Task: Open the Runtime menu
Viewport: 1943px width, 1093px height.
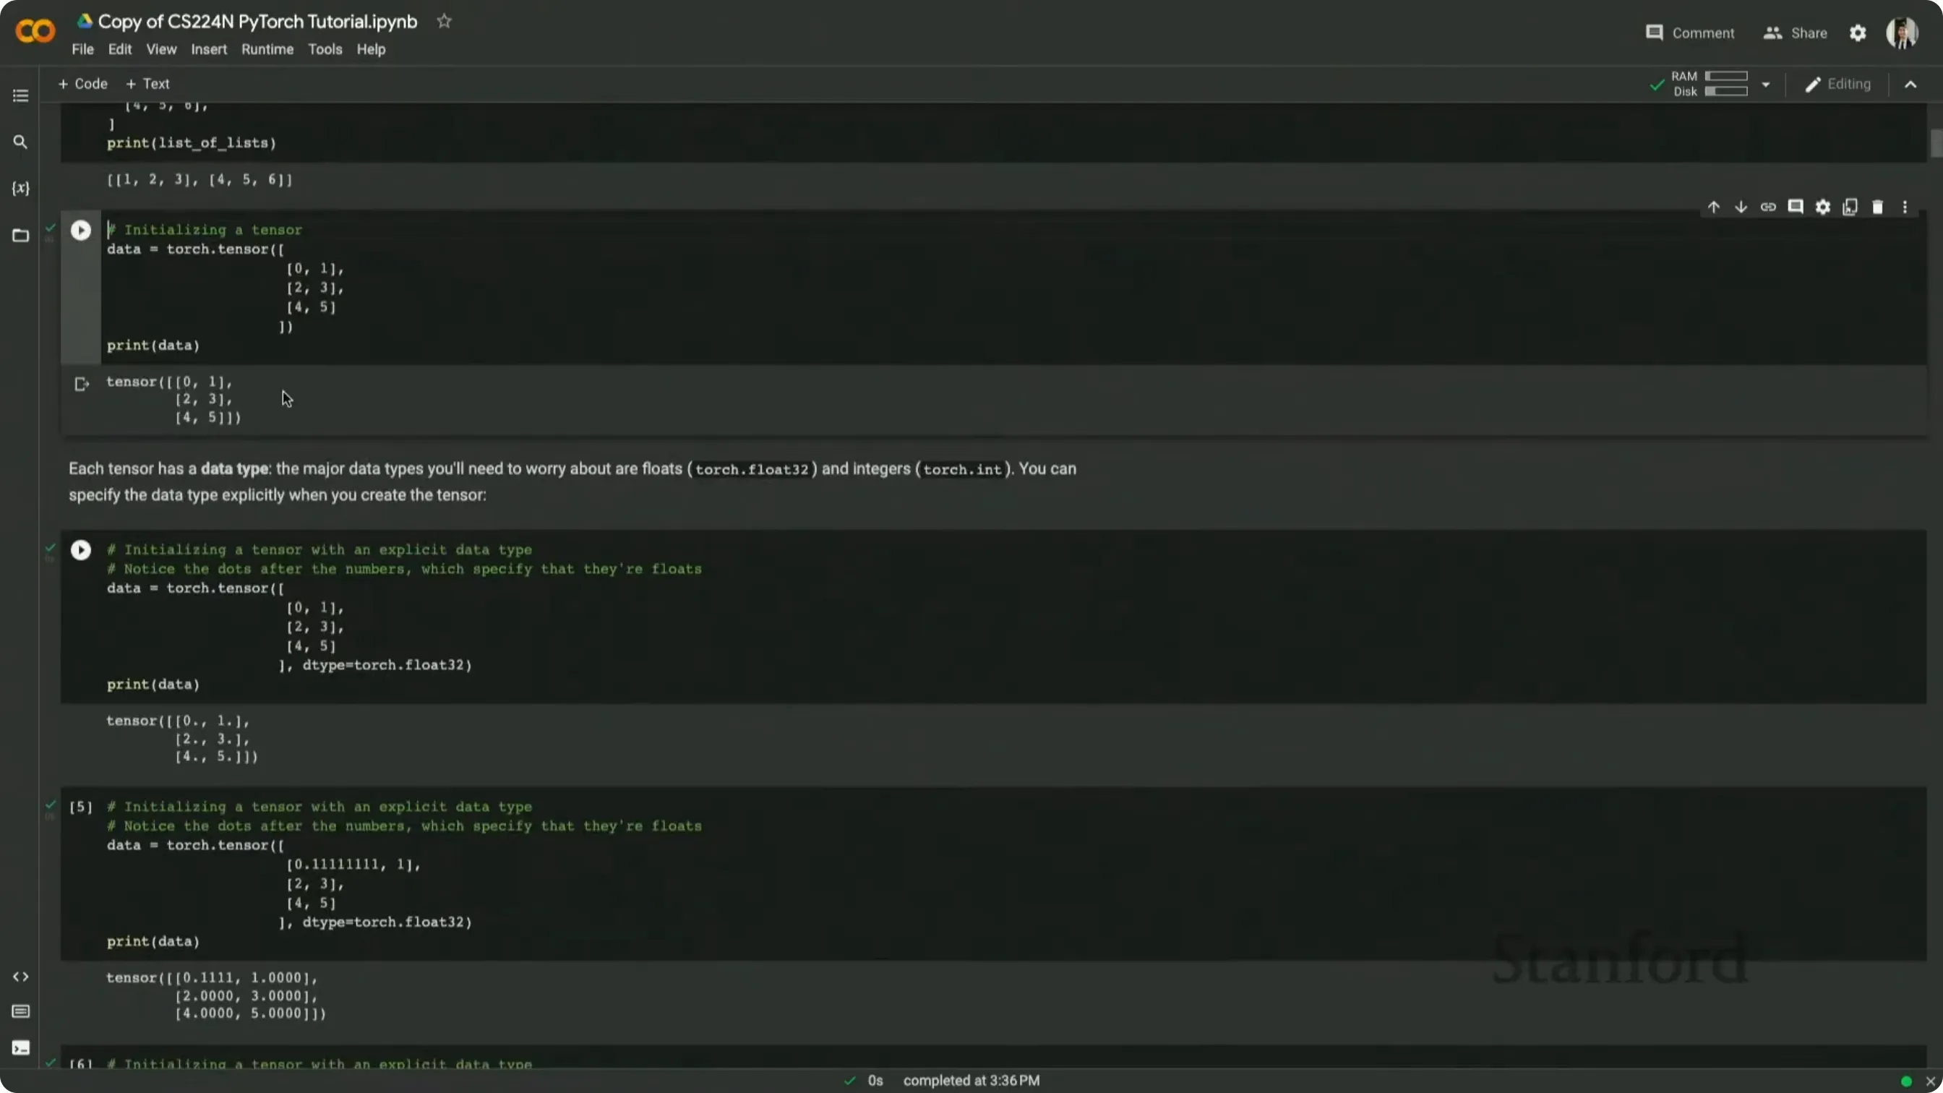Action: pyautogui.click(x=267, y=49)
